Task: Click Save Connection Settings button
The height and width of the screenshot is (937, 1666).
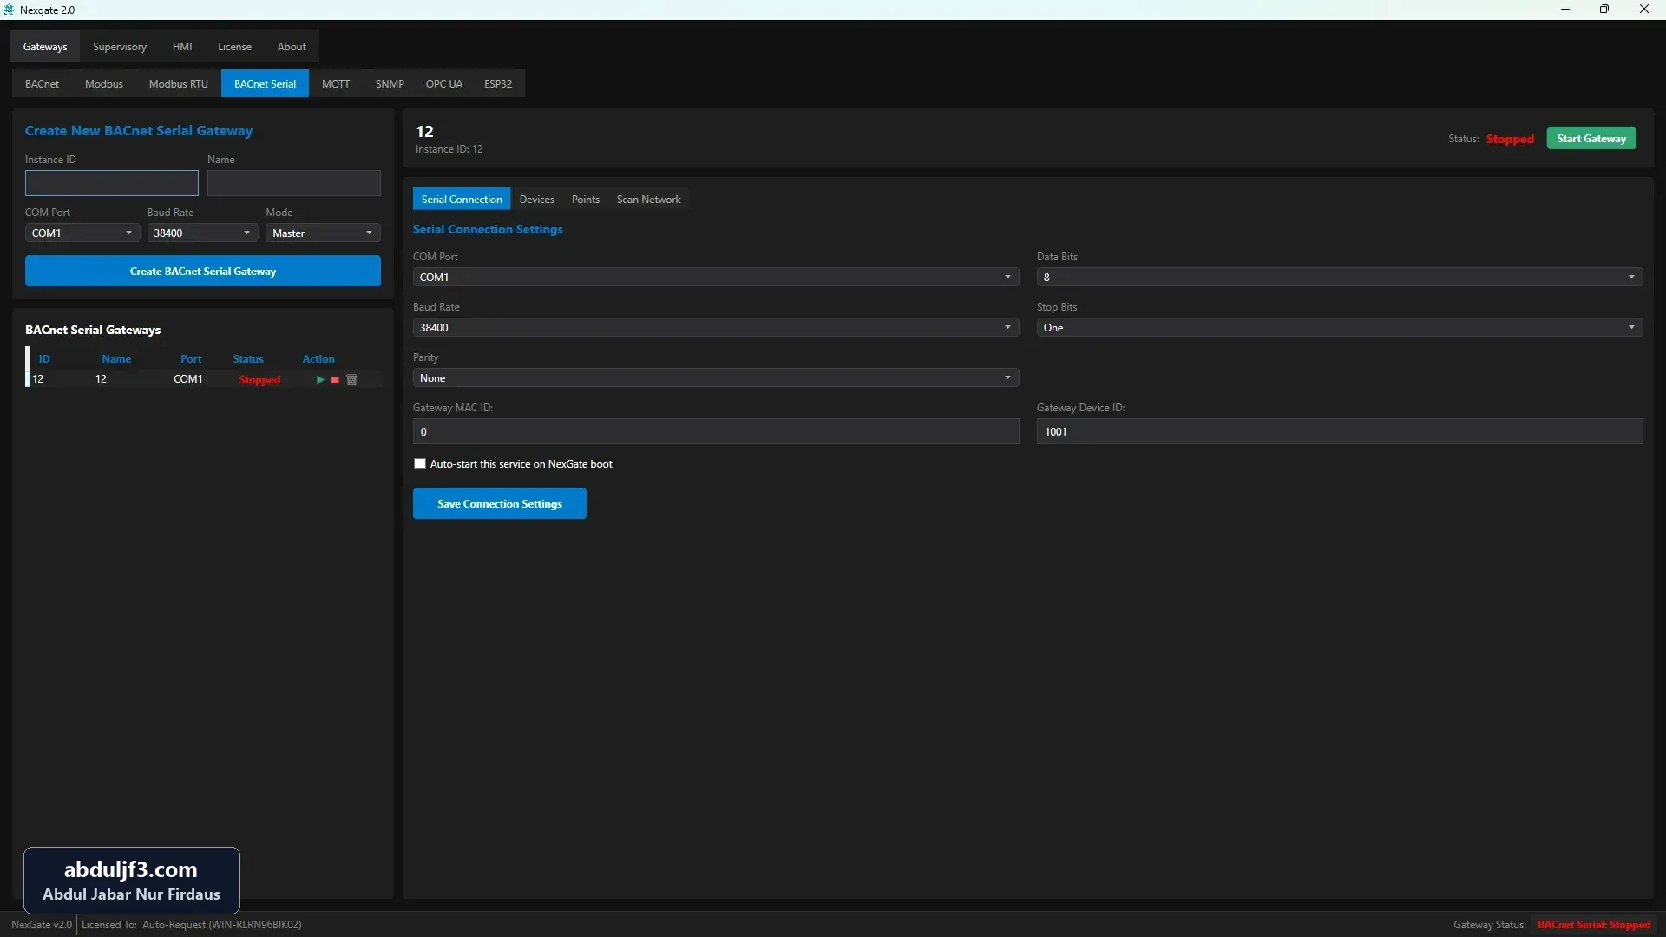Action: pyautogui.click(x=500, y=504)
